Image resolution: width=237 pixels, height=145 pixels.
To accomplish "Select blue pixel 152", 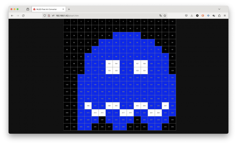I will coord(116,85).
